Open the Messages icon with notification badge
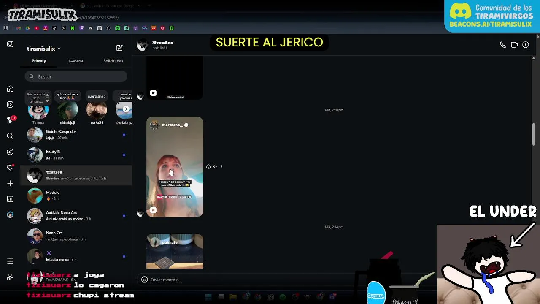 (10, 120)
